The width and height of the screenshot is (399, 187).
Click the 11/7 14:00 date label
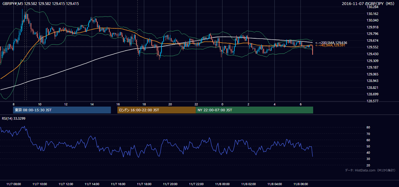(91, 184)
